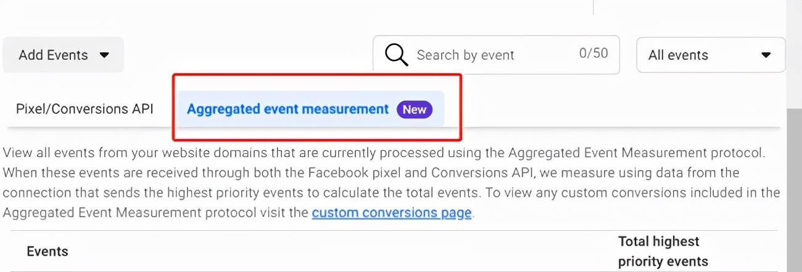
Task: Click the purple New badge
Action: pos(415,110)
